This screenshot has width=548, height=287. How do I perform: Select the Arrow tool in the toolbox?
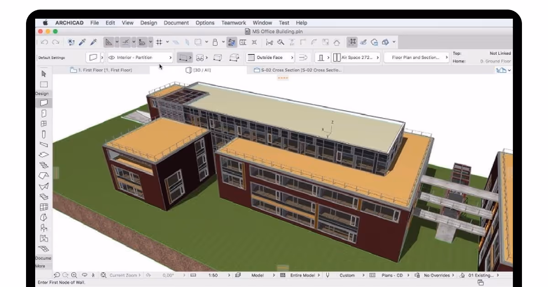tap(44, 74)
